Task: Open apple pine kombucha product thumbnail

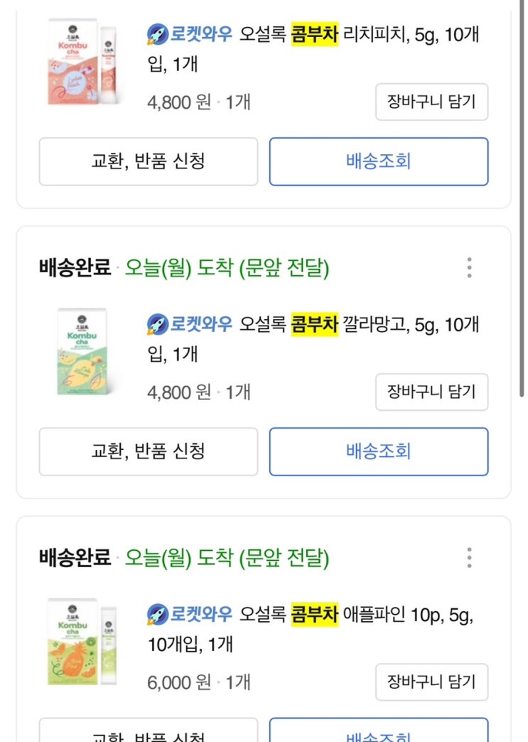Action: coord(82,643)
